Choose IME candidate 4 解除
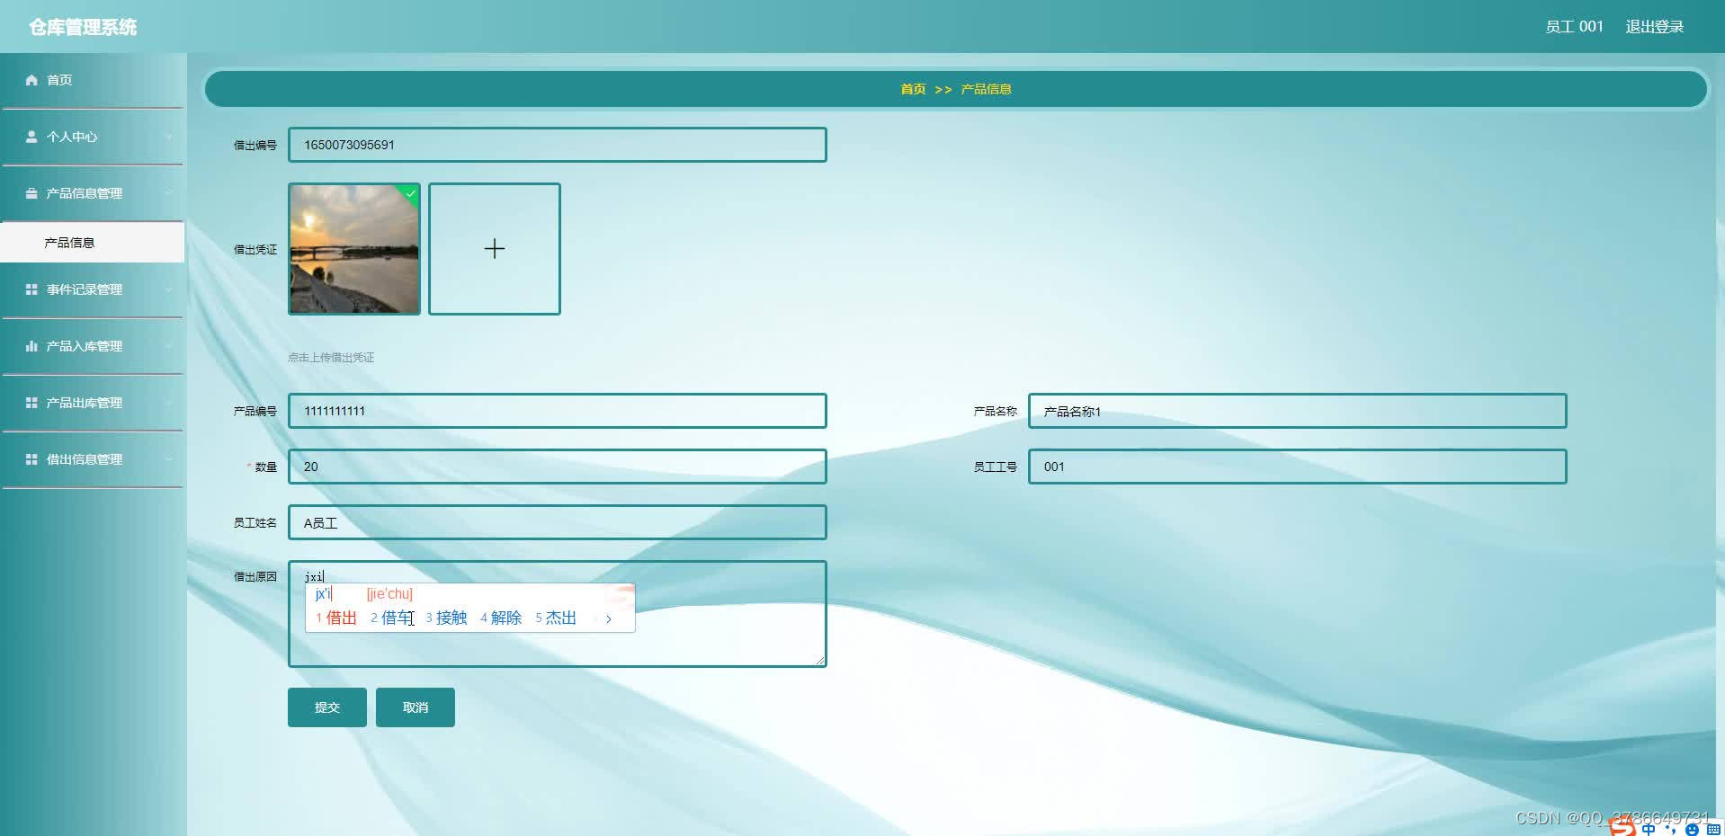 pos(501,618)
